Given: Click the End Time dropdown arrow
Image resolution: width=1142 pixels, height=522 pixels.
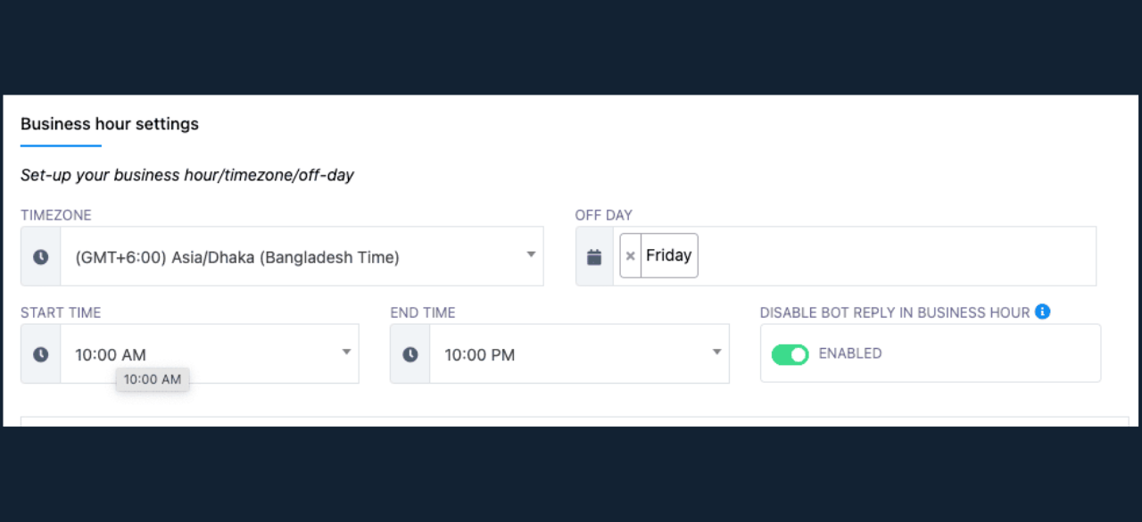Looking at the screenshot, I should 716,352.
